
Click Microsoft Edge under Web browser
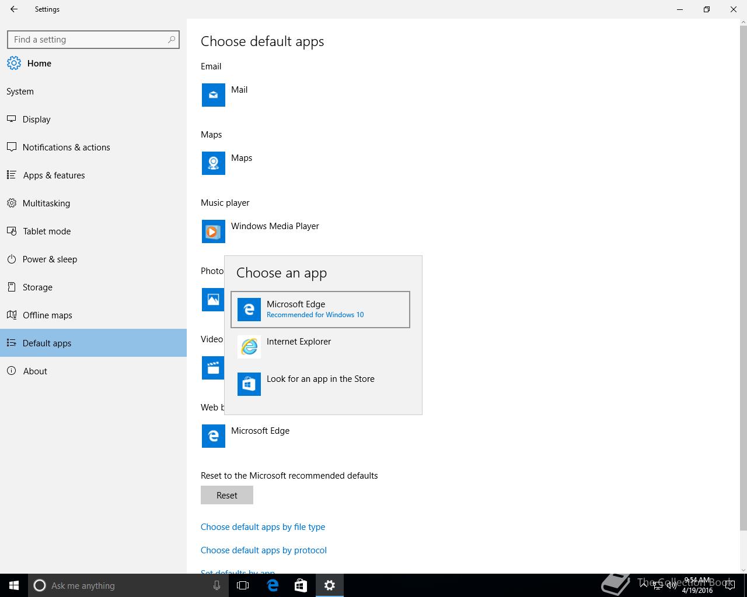[260, 430]
